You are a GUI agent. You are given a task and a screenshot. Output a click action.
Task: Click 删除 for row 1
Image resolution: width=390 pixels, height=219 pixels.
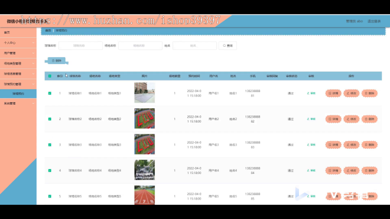[x=370, y=93]
